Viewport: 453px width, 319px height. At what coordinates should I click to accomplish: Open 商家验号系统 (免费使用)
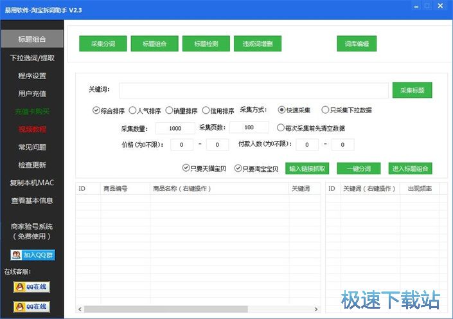coord(31,232)
